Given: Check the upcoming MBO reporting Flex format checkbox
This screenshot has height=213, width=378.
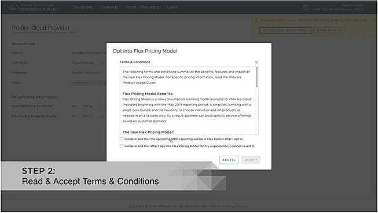Looking at the screenshot, I should [x=122, y=139].
